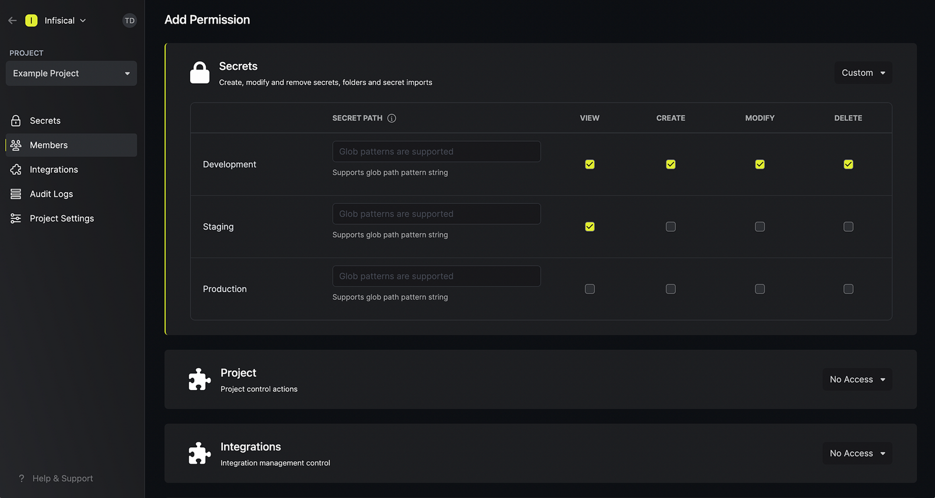
Task: Click the Integrations puzzle icon in sidebar
Action: 16,170
